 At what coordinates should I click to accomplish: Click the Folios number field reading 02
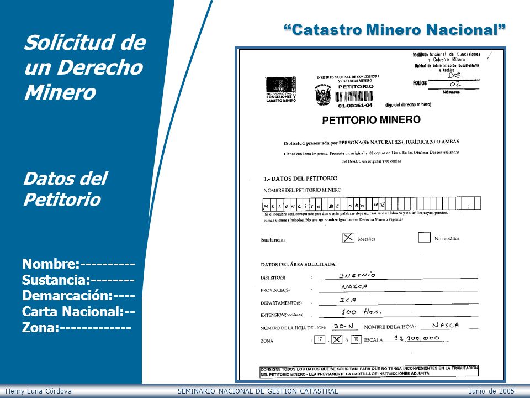[x=454, y=84]
